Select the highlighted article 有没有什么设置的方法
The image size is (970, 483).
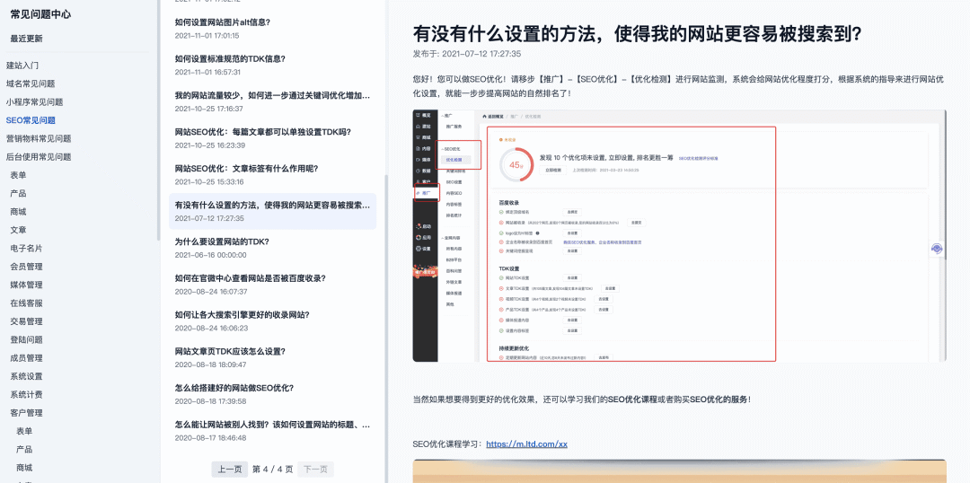tap(273, 211)
